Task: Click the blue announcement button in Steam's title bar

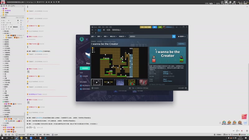Action: pyautogui.click(x=154, y=27)
